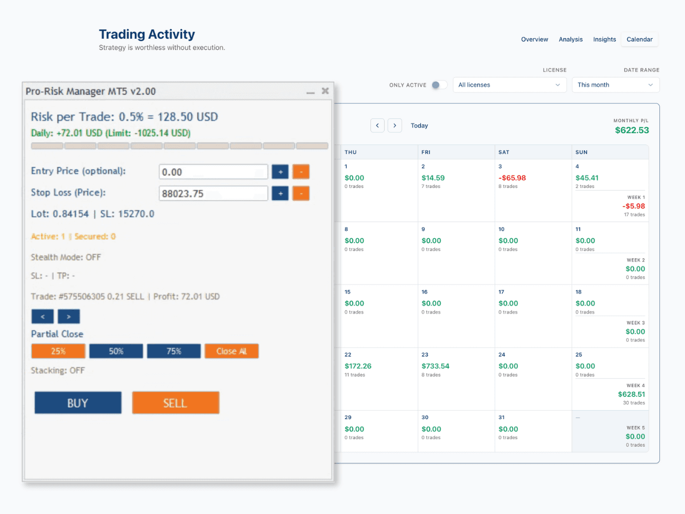Advance the calendar with the next-month arrow
This screenshot has height=514, width=685.
click(394, 125)
